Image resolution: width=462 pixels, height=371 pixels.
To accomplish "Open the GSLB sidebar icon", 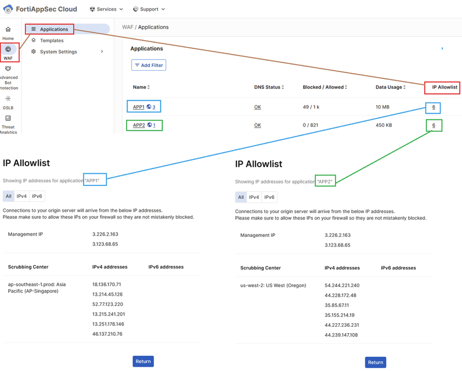I will [x=8, y=99].
